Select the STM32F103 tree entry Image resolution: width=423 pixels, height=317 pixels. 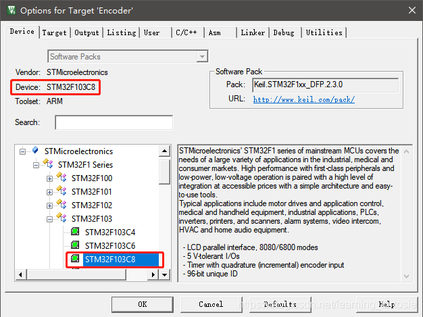(92, 219)
